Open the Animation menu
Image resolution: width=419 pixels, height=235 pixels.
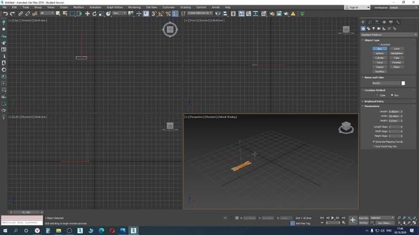pos(95,7)
